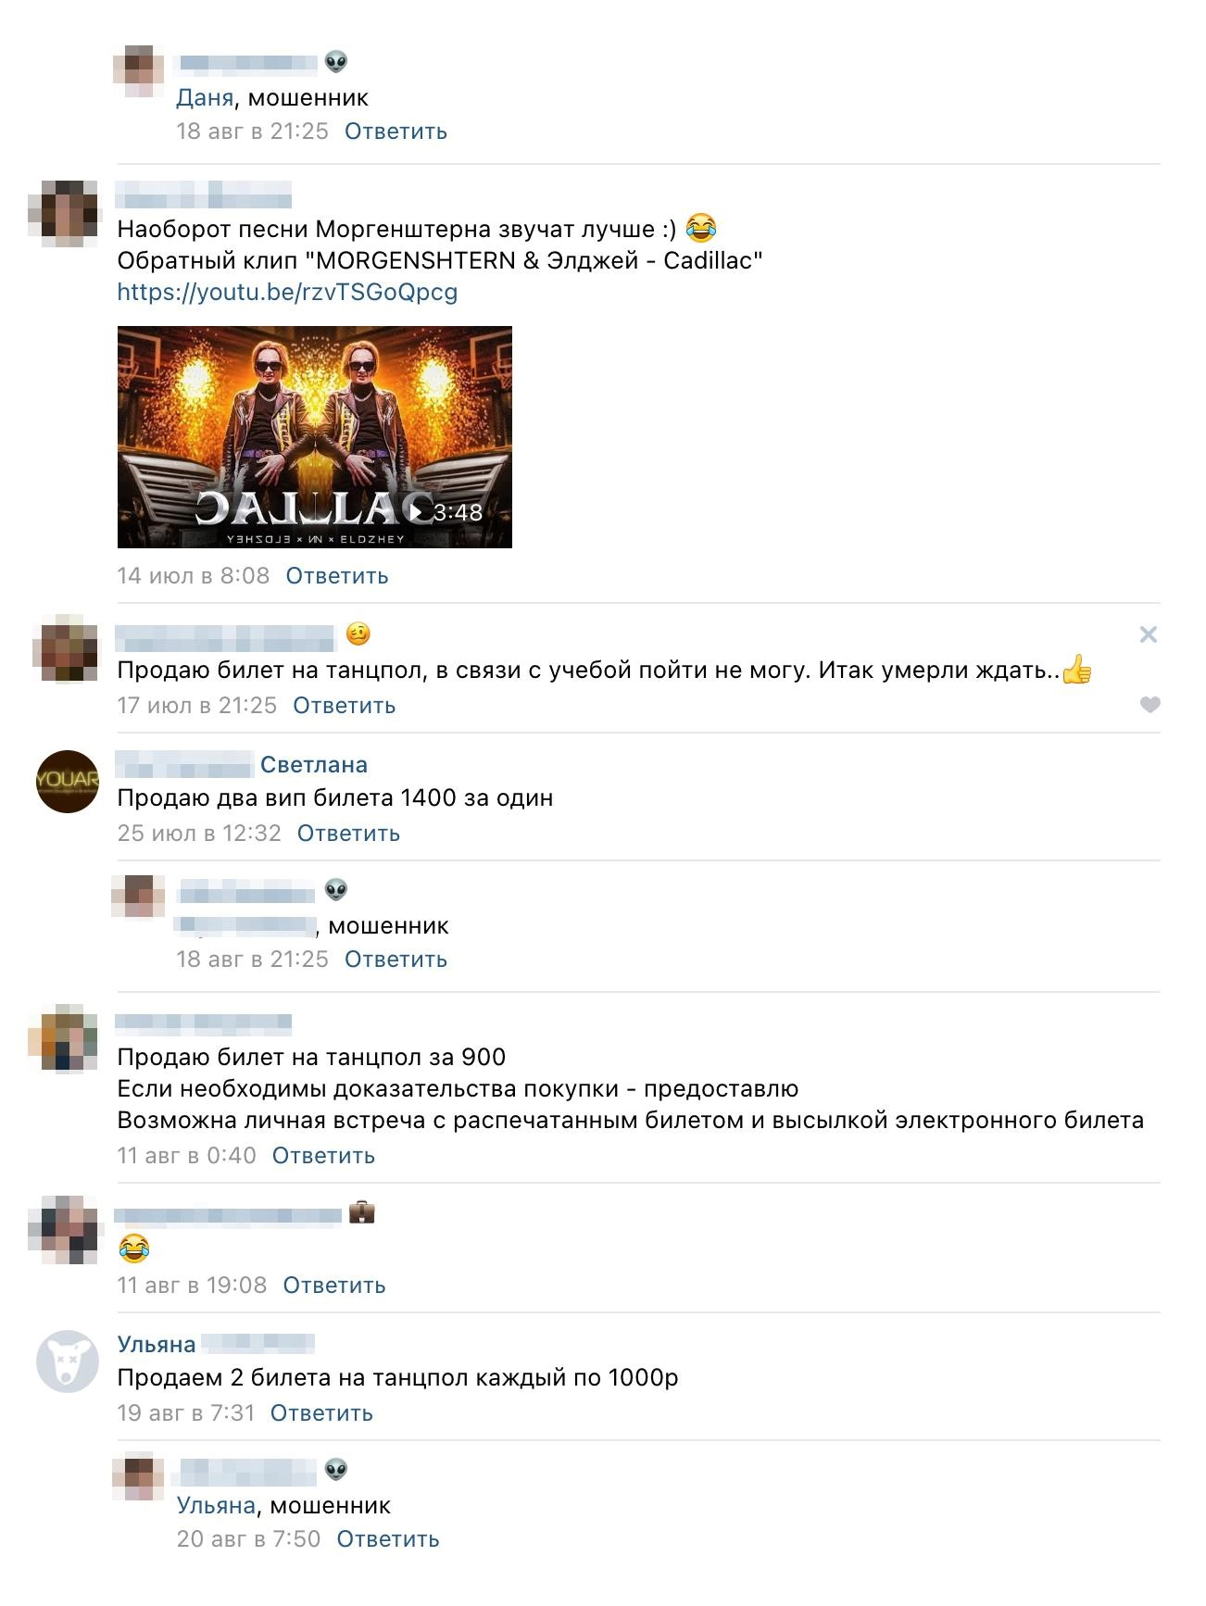Image resolution: width=1206 pixels, height=1606 pixels.
Task: Open Ульяна's profile name link
Action: click(x=157, y=1344)
